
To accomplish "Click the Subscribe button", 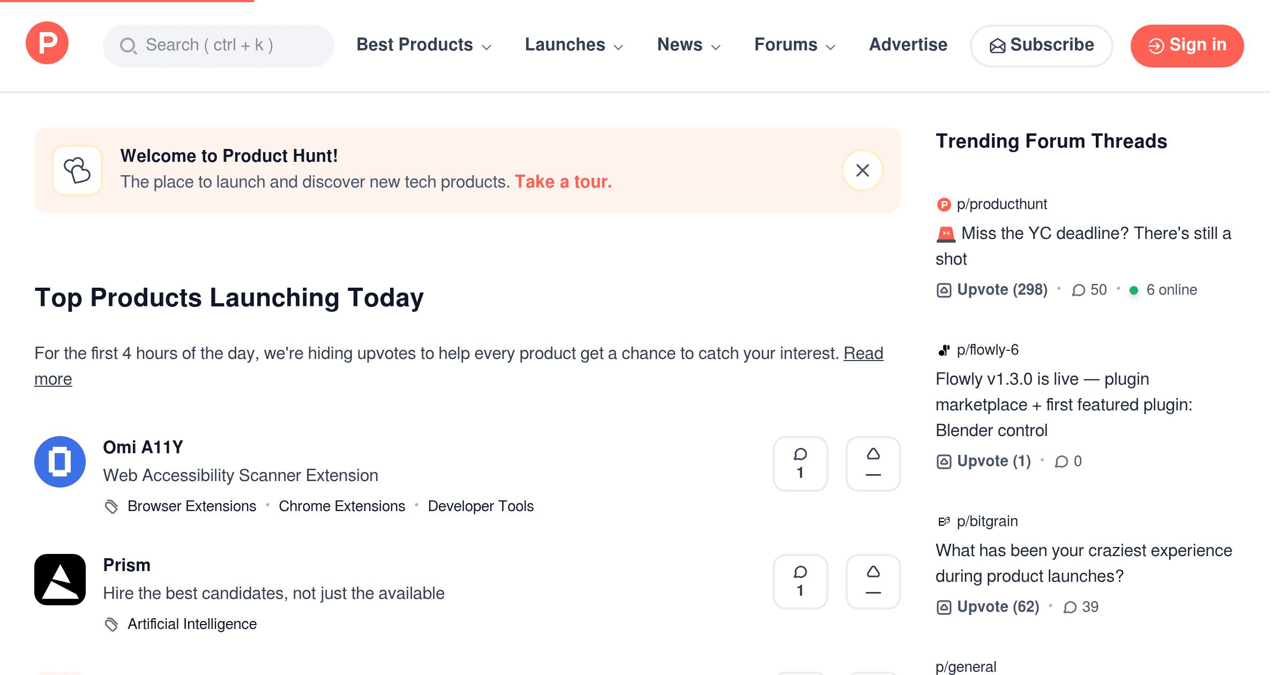I will tap(1041, 46).
